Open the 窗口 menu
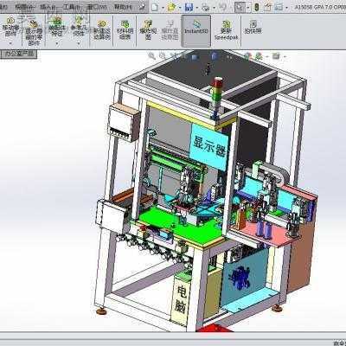 (96, 7)
